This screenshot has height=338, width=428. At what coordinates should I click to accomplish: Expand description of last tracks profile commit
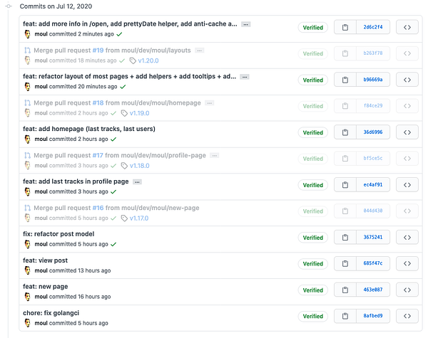tap(137, 182)
